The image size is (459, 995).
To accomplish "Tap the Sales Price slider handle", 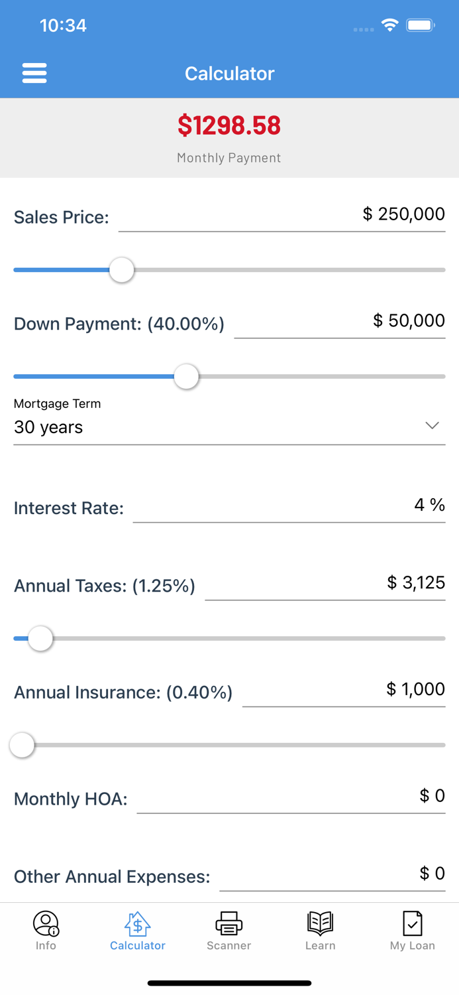I will point(121,270).
